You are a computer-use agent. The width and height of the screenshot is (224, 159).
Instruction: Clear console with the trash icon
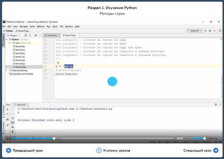click(12, 131)
